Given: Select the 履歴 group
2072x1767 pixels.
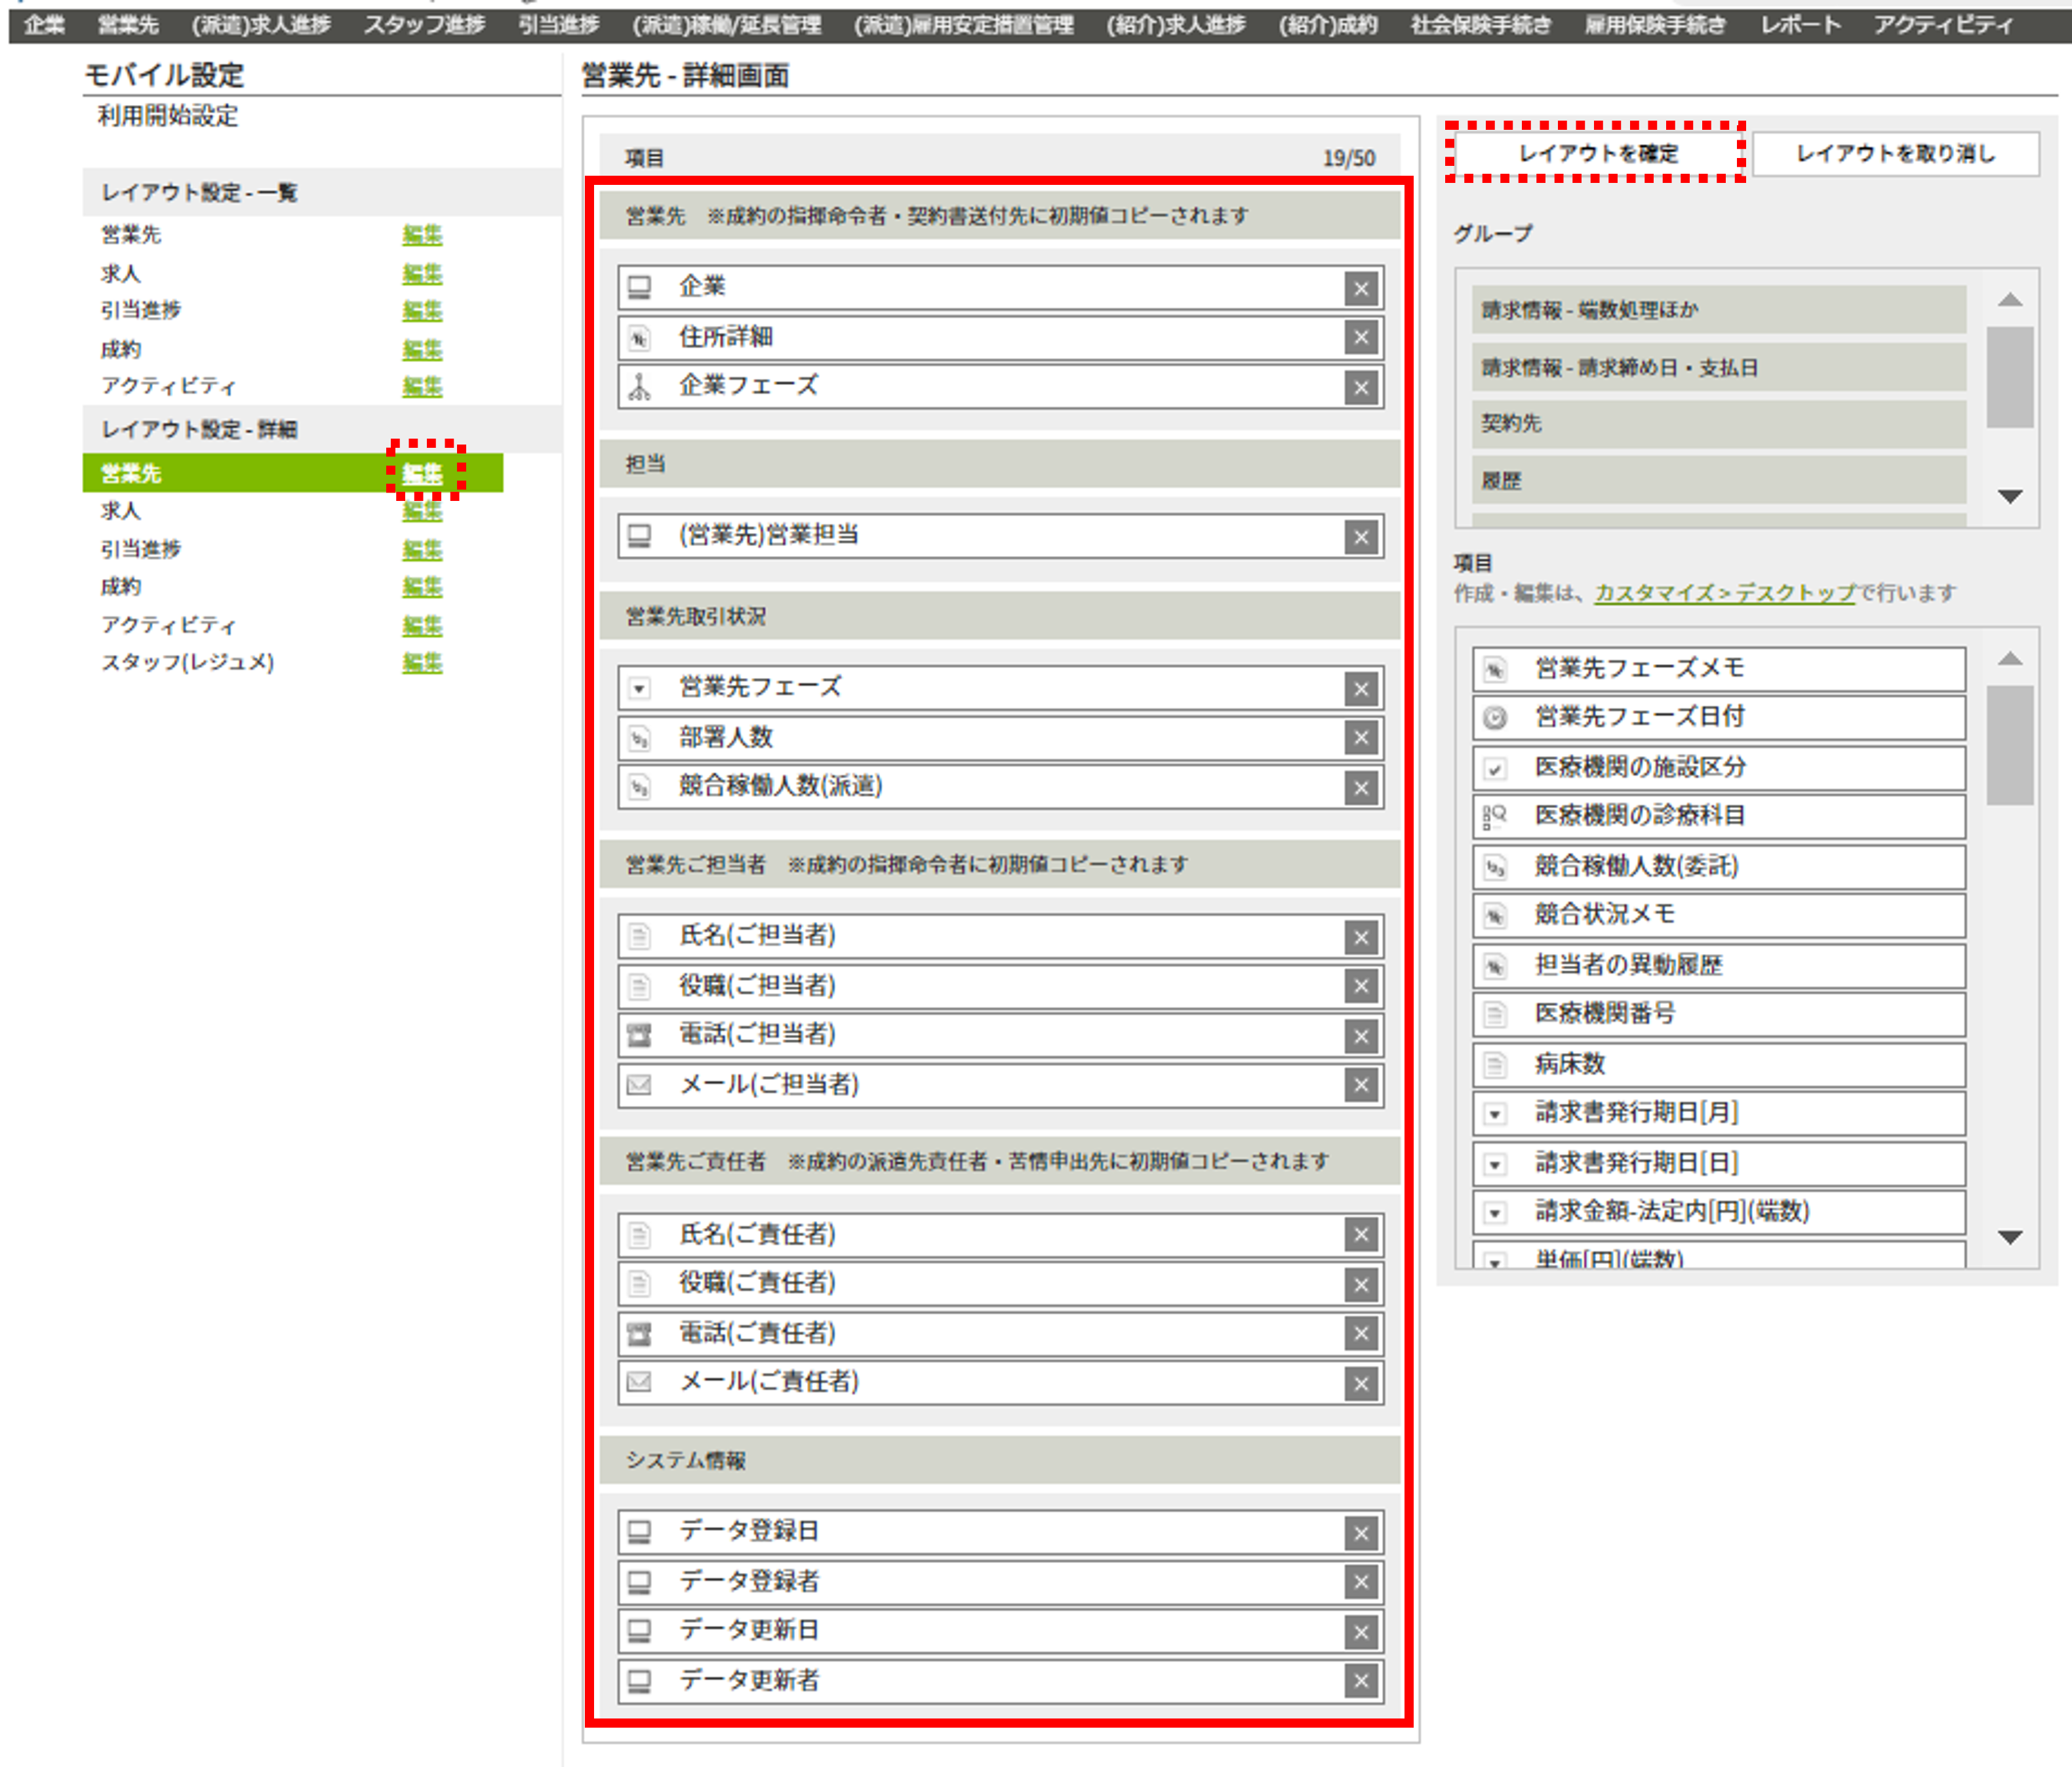Looking at the screenshot, I should click(1718, 481).
